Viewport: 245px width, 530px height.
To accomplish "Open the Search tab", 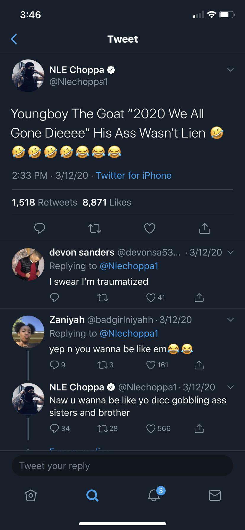I will point(92,495).
